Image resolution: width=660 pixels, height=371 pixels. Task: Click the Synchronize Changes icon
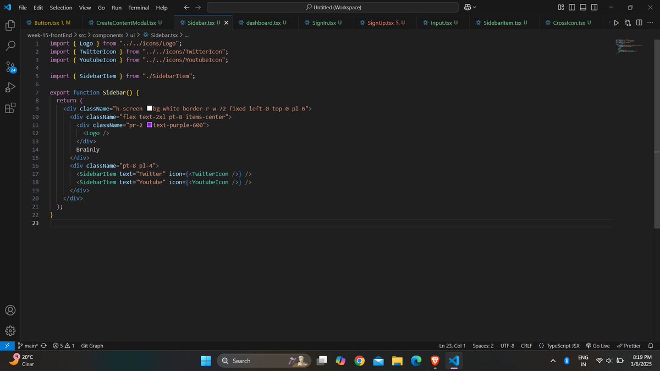point(43,346)
